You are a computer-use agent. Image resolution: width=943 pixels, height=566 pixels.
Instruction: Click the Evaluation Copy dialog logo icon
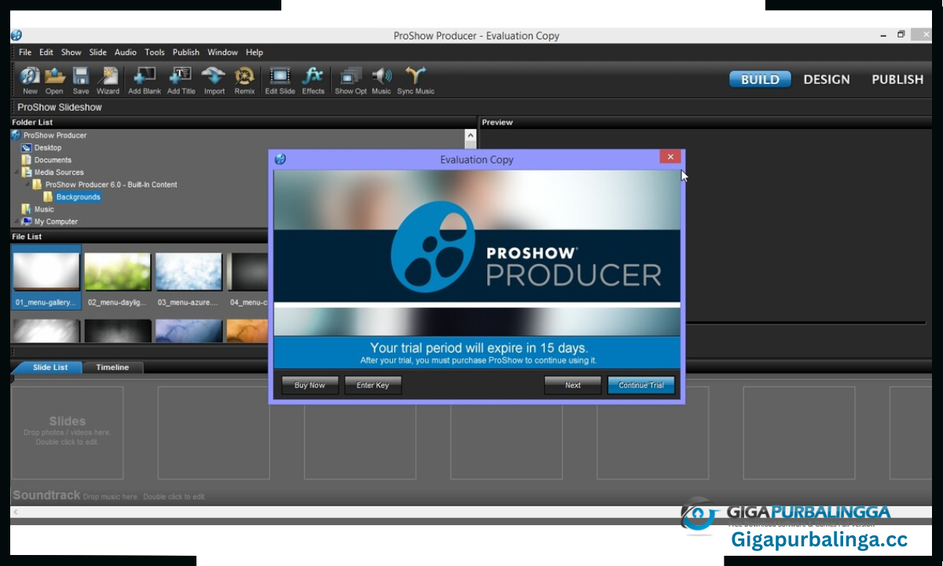point(280,159)
